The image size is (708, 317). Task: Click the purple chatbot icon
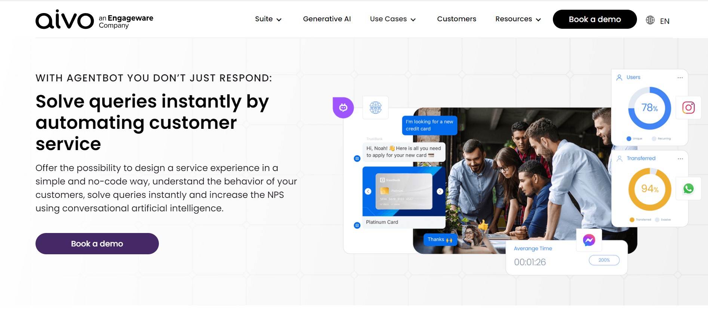click(x=343, y=108)
